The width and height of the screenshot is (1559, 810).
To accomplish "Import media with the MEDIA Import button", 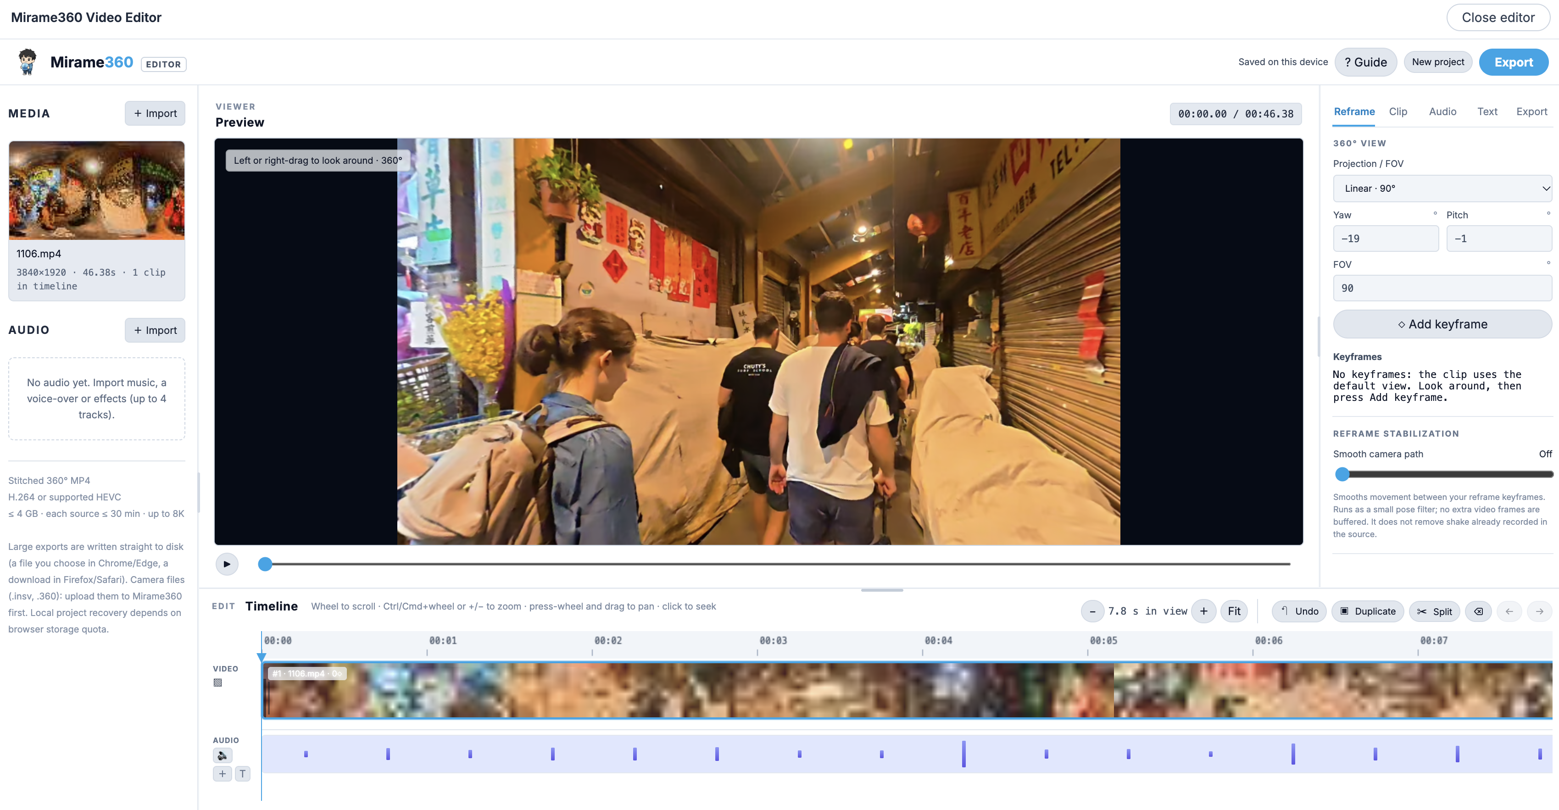I will (155, 113).
